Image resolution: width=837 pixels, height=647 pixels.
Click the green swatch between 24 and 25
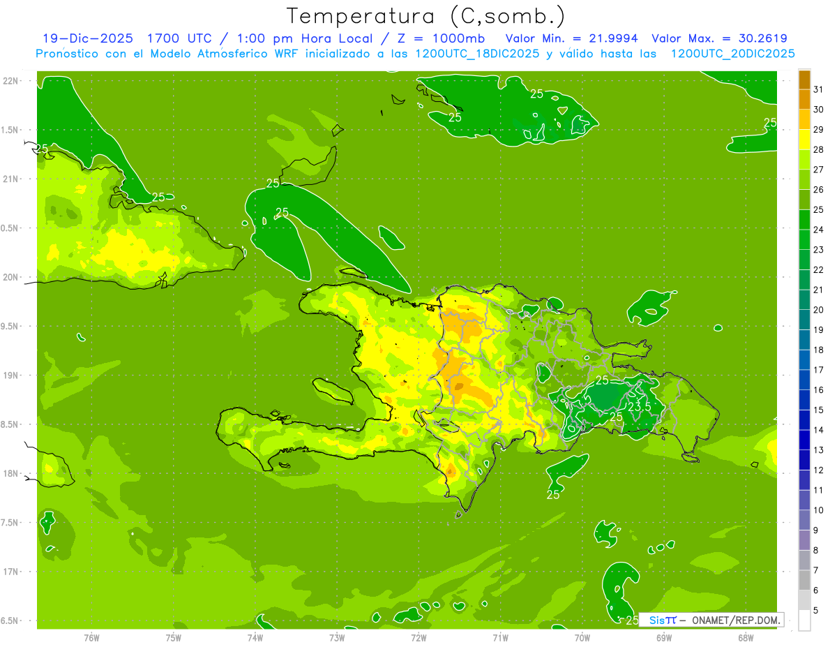804,220
